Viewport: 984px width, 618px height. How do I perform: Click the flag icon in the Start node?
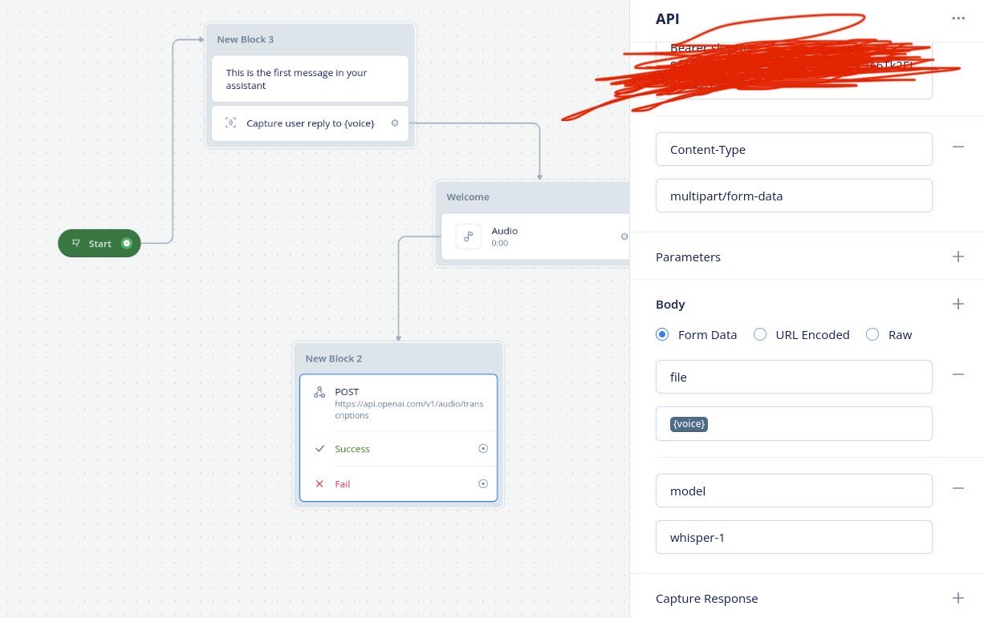(76, 243)
